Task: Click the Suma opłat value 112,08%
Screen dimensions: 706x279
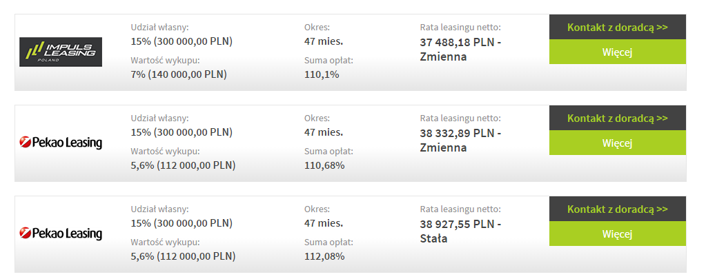Action: [x=324, y=256]
